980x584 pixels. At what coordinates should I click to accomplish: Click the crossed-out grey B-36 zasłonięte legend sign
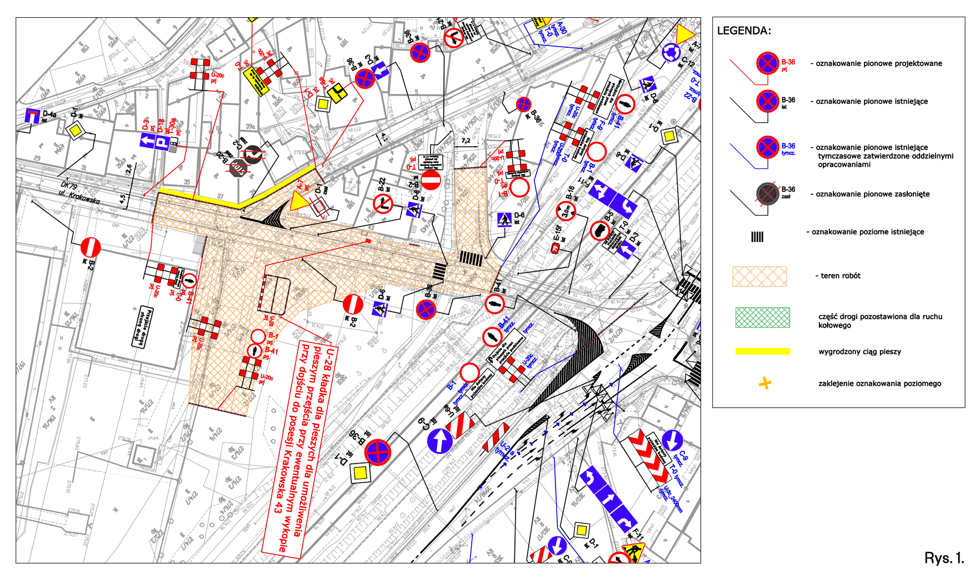767,194
